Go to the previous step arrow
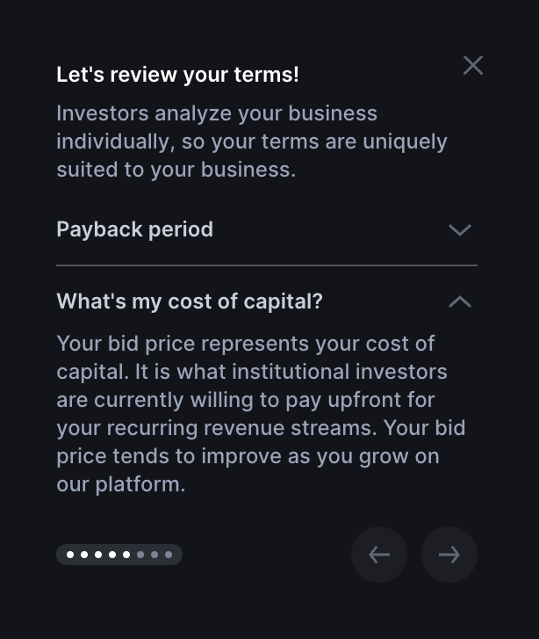The width and height of the screenshot is (539, 639). point(379,555)
